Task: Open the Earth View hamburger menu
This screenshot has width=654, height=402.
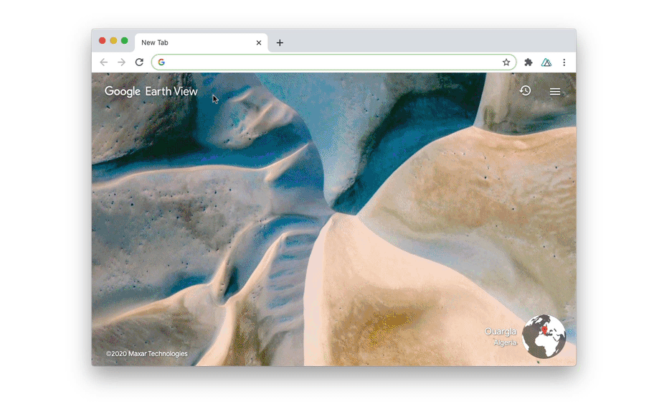Action: (555, 91)
